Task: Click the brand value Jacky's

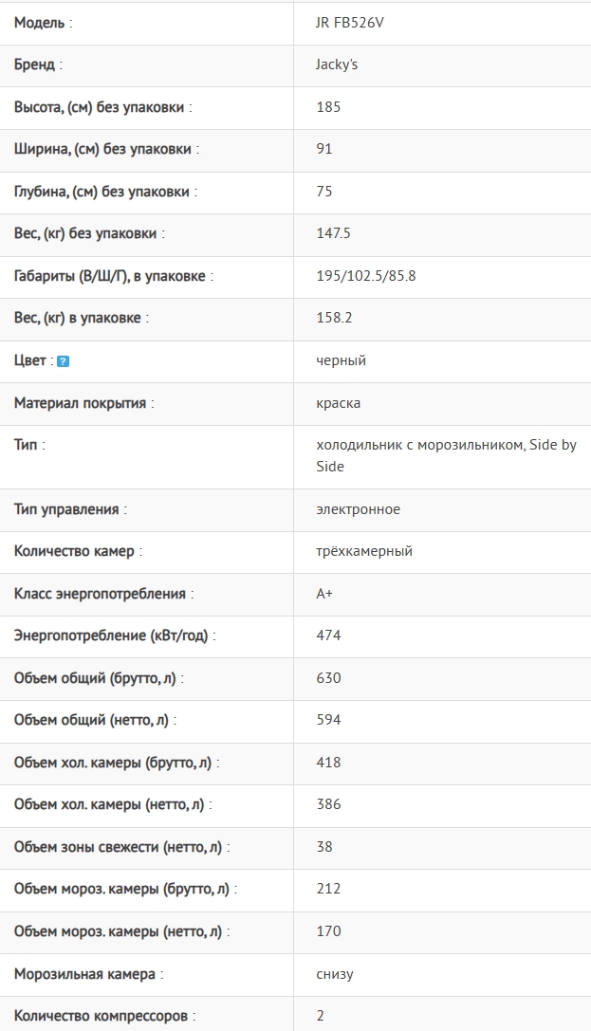Action: [x=337, y=64]
